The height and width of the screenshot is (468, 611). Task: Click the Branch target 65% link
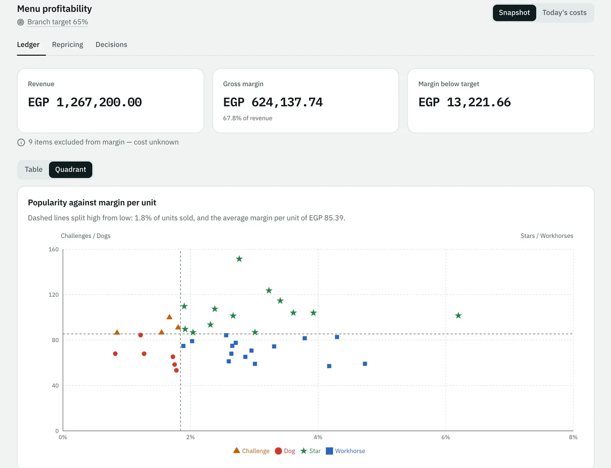click(x=58, y=22)
